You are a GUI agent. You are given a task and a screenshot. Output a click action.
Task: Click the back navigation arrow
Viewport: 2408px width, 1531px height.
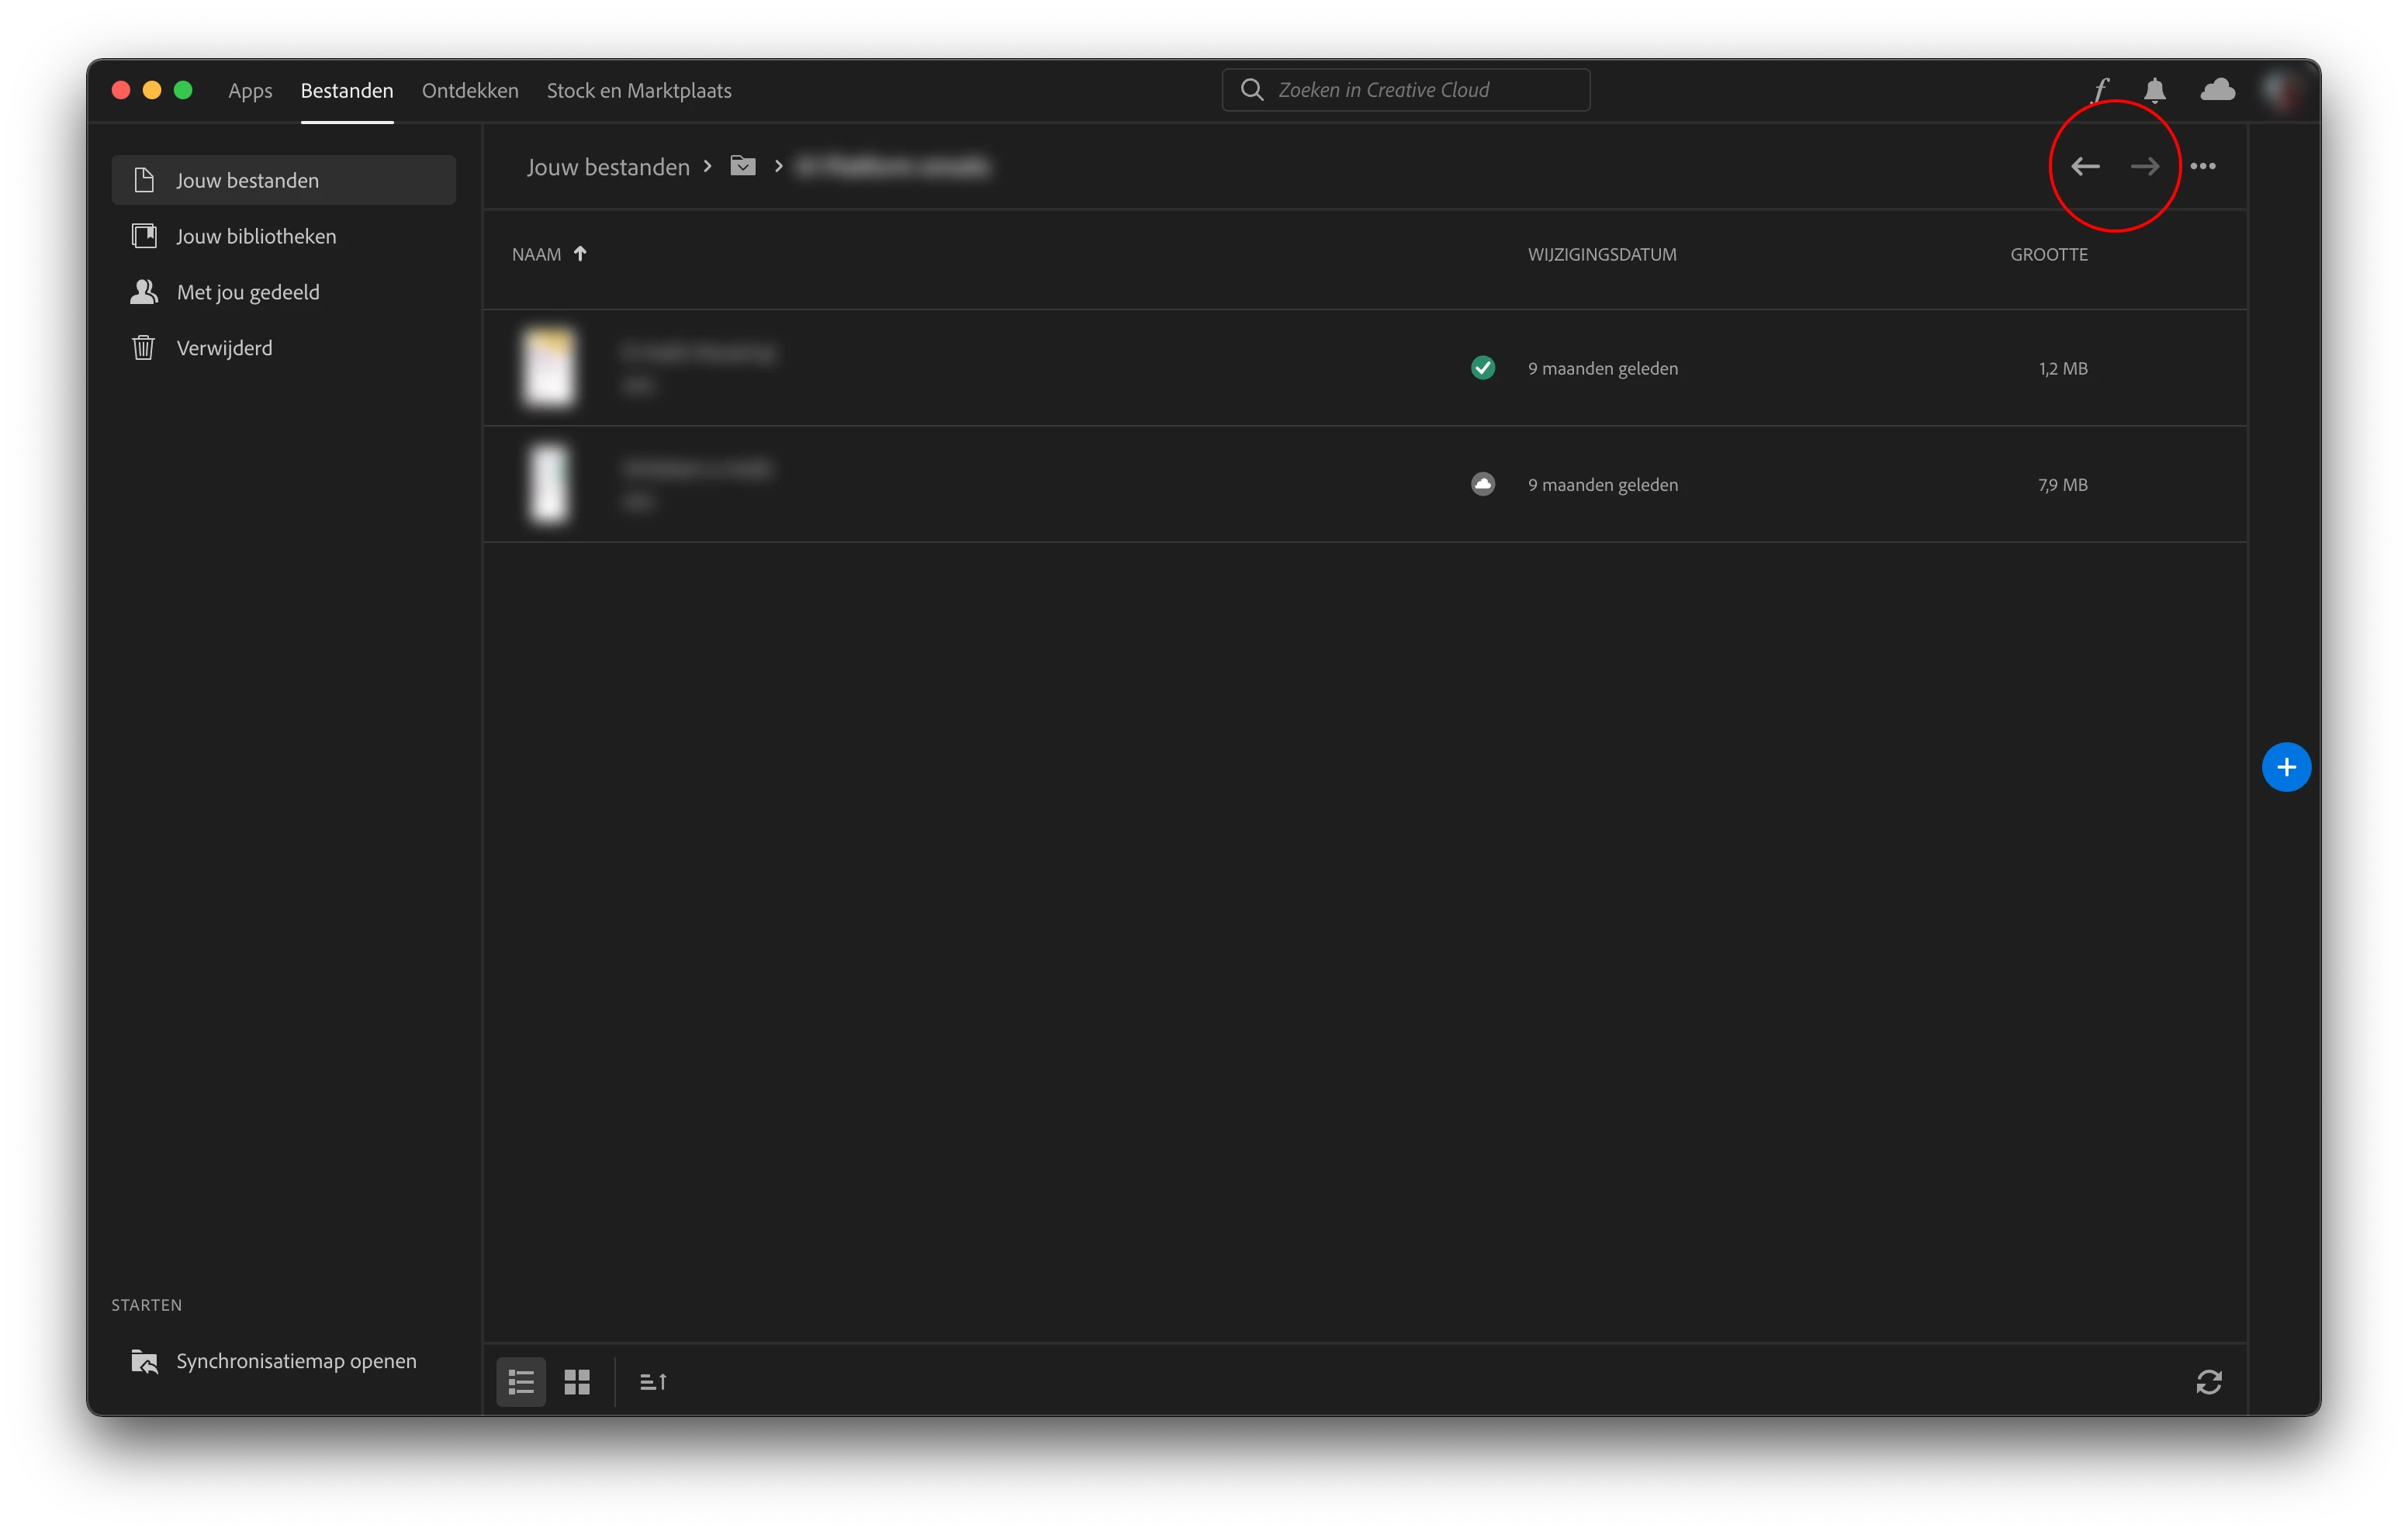point(2085,166)
